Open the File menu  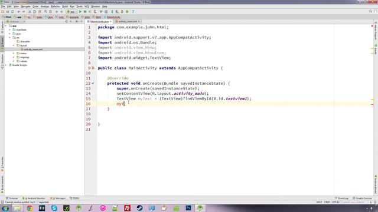pyautogui.click(x=3, y=6)
